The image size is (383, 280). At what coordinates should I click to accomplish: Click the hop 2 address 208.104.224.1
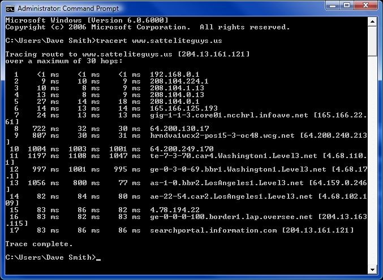click(179, 81)
